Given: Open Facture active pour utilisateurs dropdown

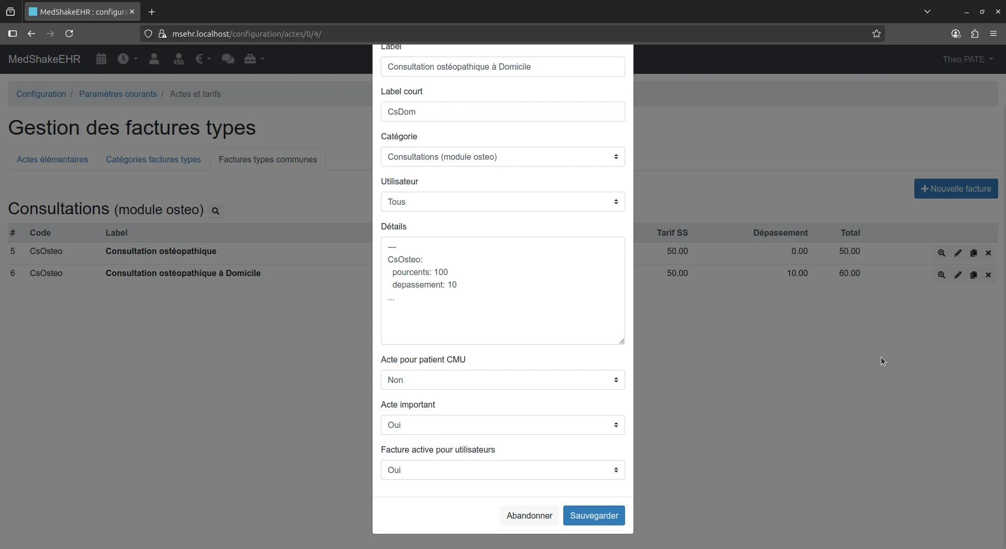Looking at the screenshot, I should 502,470.
